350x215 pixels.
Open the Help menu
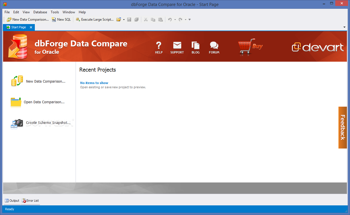tap(82, 12)
